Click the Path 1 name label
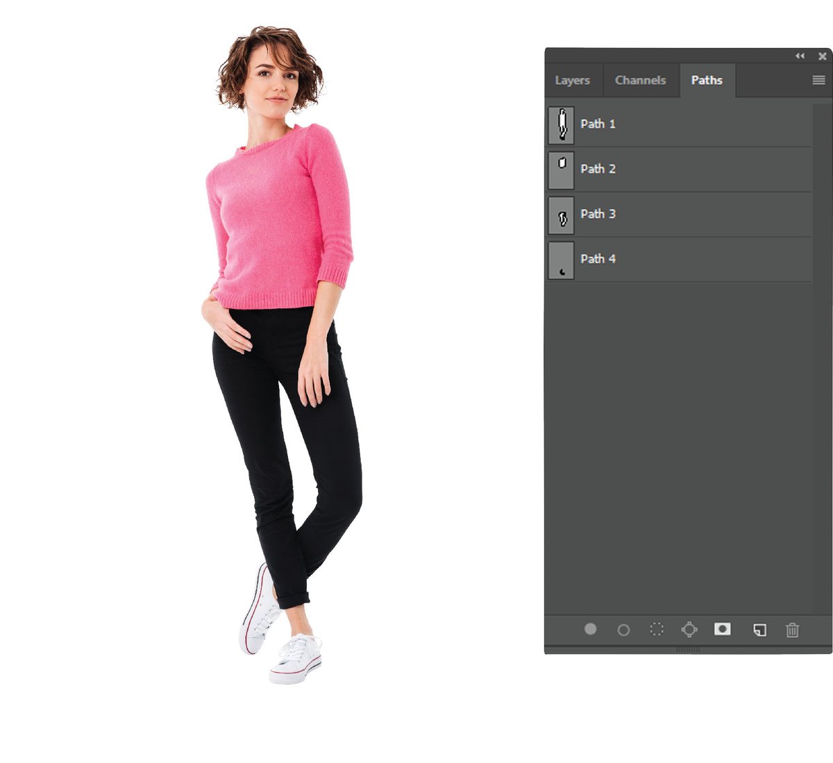 coord(598,124)
